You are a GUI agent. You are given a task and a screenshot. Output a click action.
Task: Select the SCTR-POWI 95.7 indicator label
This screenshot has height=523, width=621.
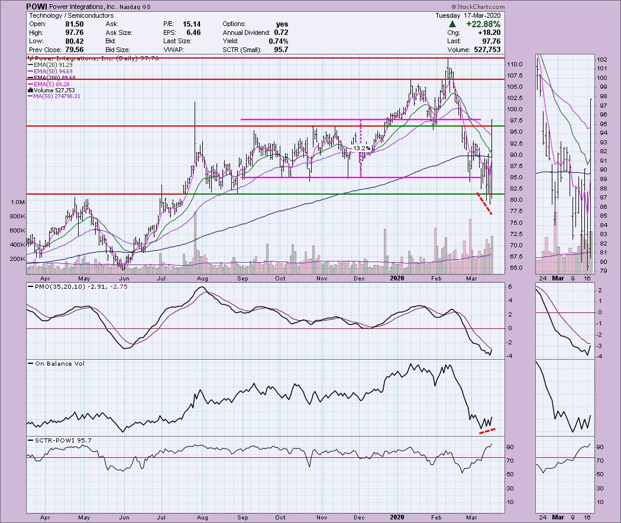pyautogui.click(x=63, y=441)
